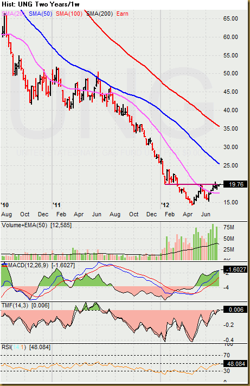
Task: Click the -0.4 TMF axis label
Action: coord(229,340)
